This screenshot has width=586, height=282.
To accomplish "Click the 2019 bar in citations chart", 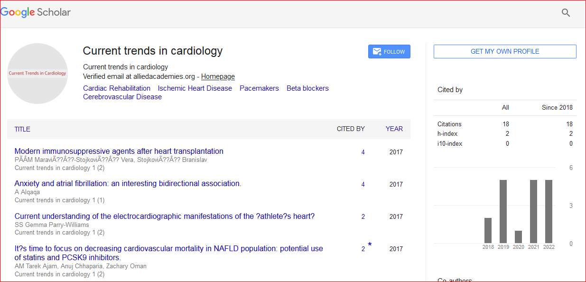I will pos(503,211).
